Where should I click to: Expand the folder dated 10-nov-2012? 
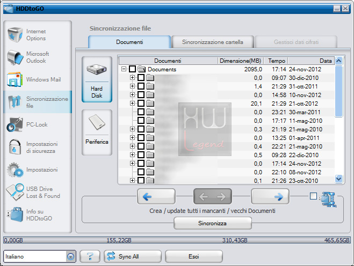(x=133, y=95)
